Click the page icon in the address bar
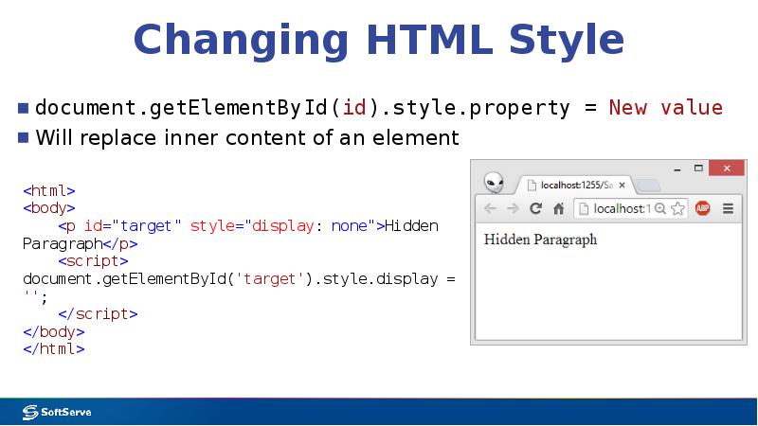758x426 pixels. click(584, 208)
